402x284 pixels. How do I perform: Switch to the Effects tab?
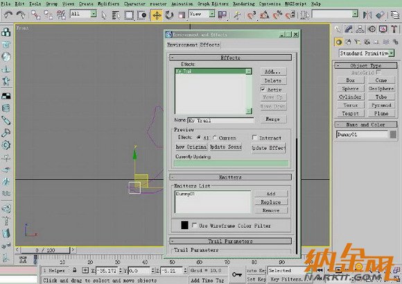tap(210, 44)
